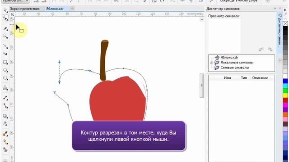Pick the cyan swatch in the palette
This screenshot has height=162, width=289.
[x=285, y=85]
